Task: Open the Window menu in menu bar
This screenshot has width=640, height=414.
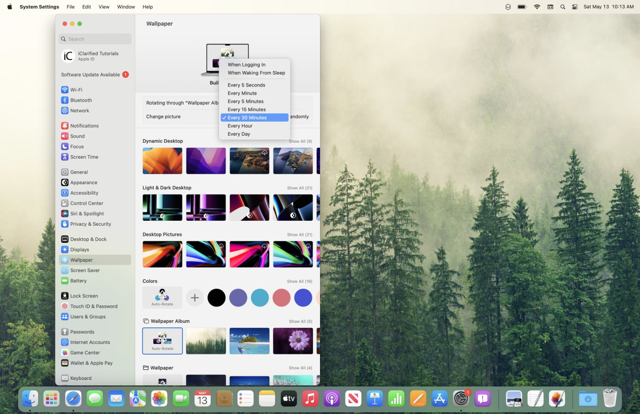Action: (125, 7)
